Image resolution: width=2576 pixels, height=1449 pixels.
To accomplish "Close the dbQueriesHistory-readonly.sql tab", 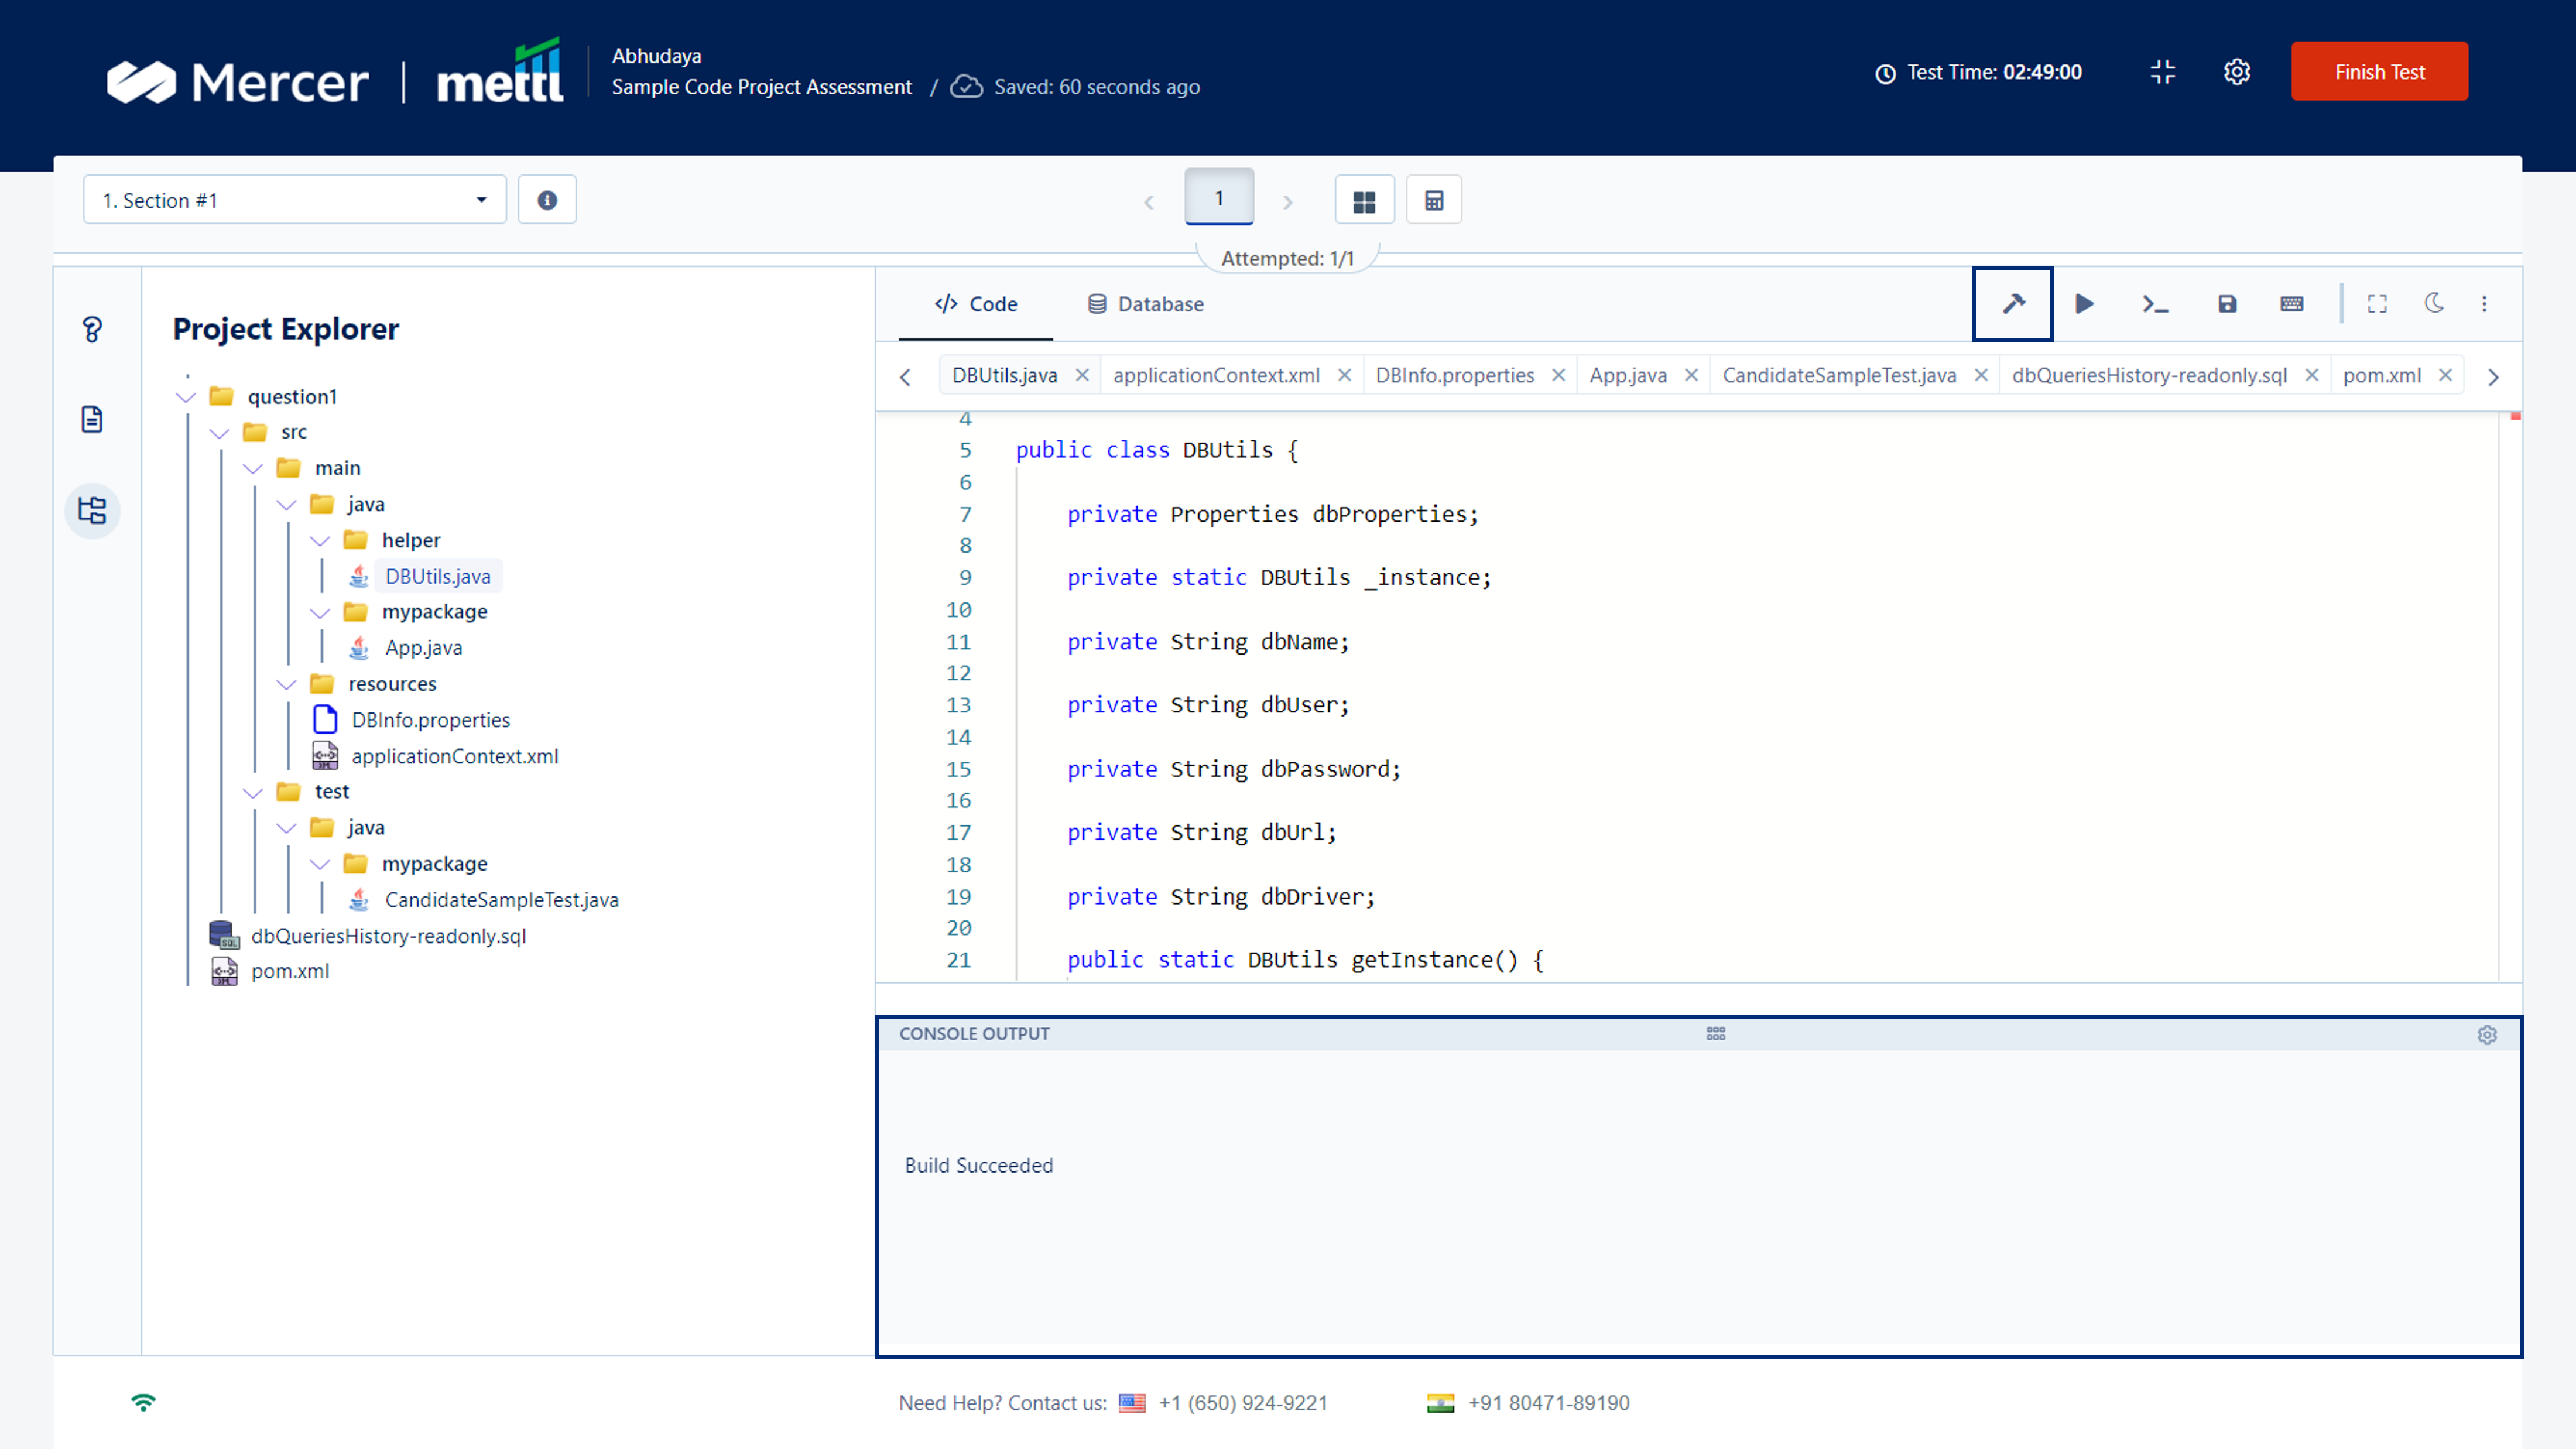I will pos(2312,375).
